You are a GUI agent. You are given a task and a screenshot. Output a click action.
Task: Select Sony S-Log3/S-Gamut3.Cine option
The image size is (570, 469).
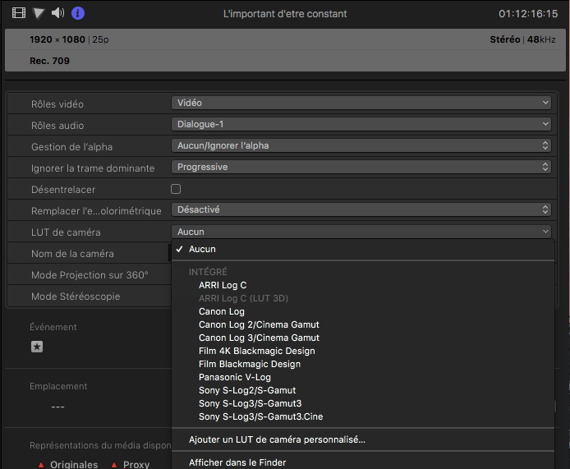[x=260, y=416]
